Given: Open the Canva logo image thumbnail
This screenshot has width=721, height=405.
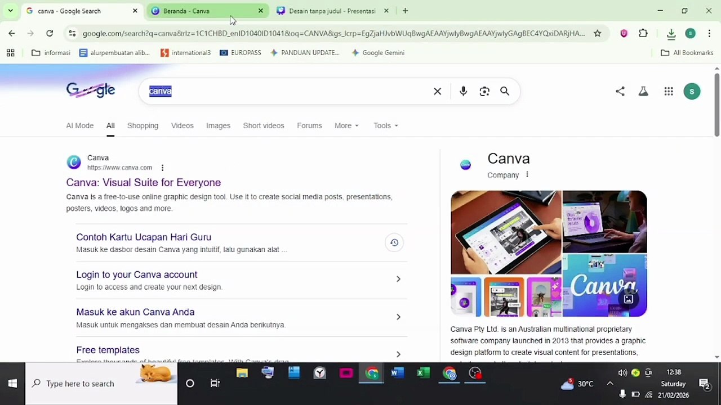Looking at the screenshot, I should 605,286.
